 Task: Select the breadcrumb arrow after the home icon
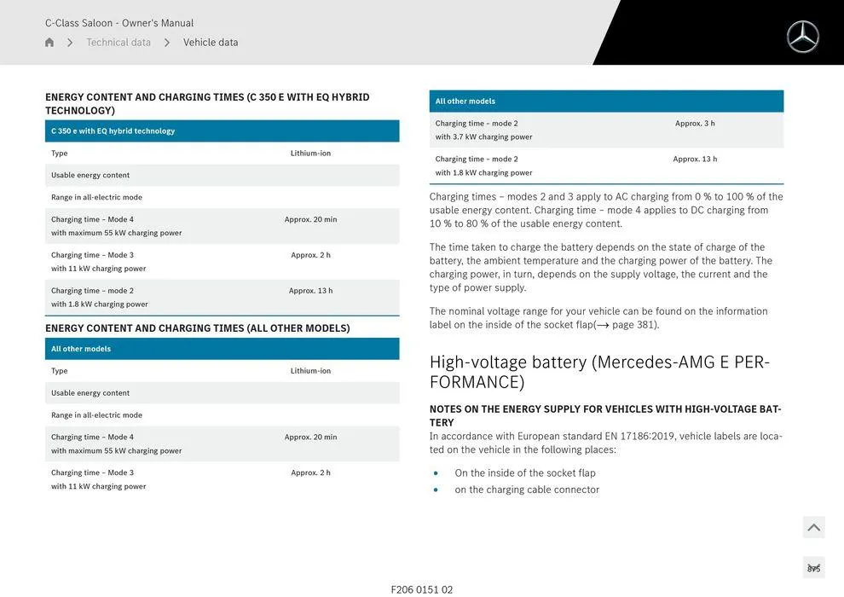pyautogui.click(x=69, y=41)
